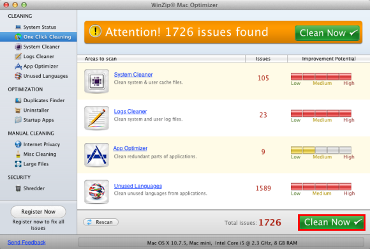
Task: Click the Mac OS X system info text
Action: 222,243
